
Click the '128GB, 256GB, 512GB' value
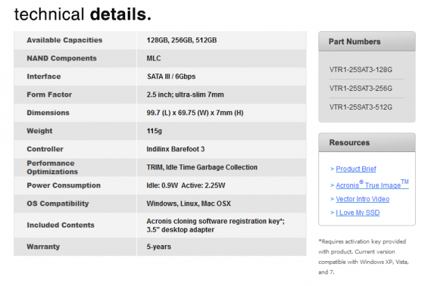pos(181,40)
